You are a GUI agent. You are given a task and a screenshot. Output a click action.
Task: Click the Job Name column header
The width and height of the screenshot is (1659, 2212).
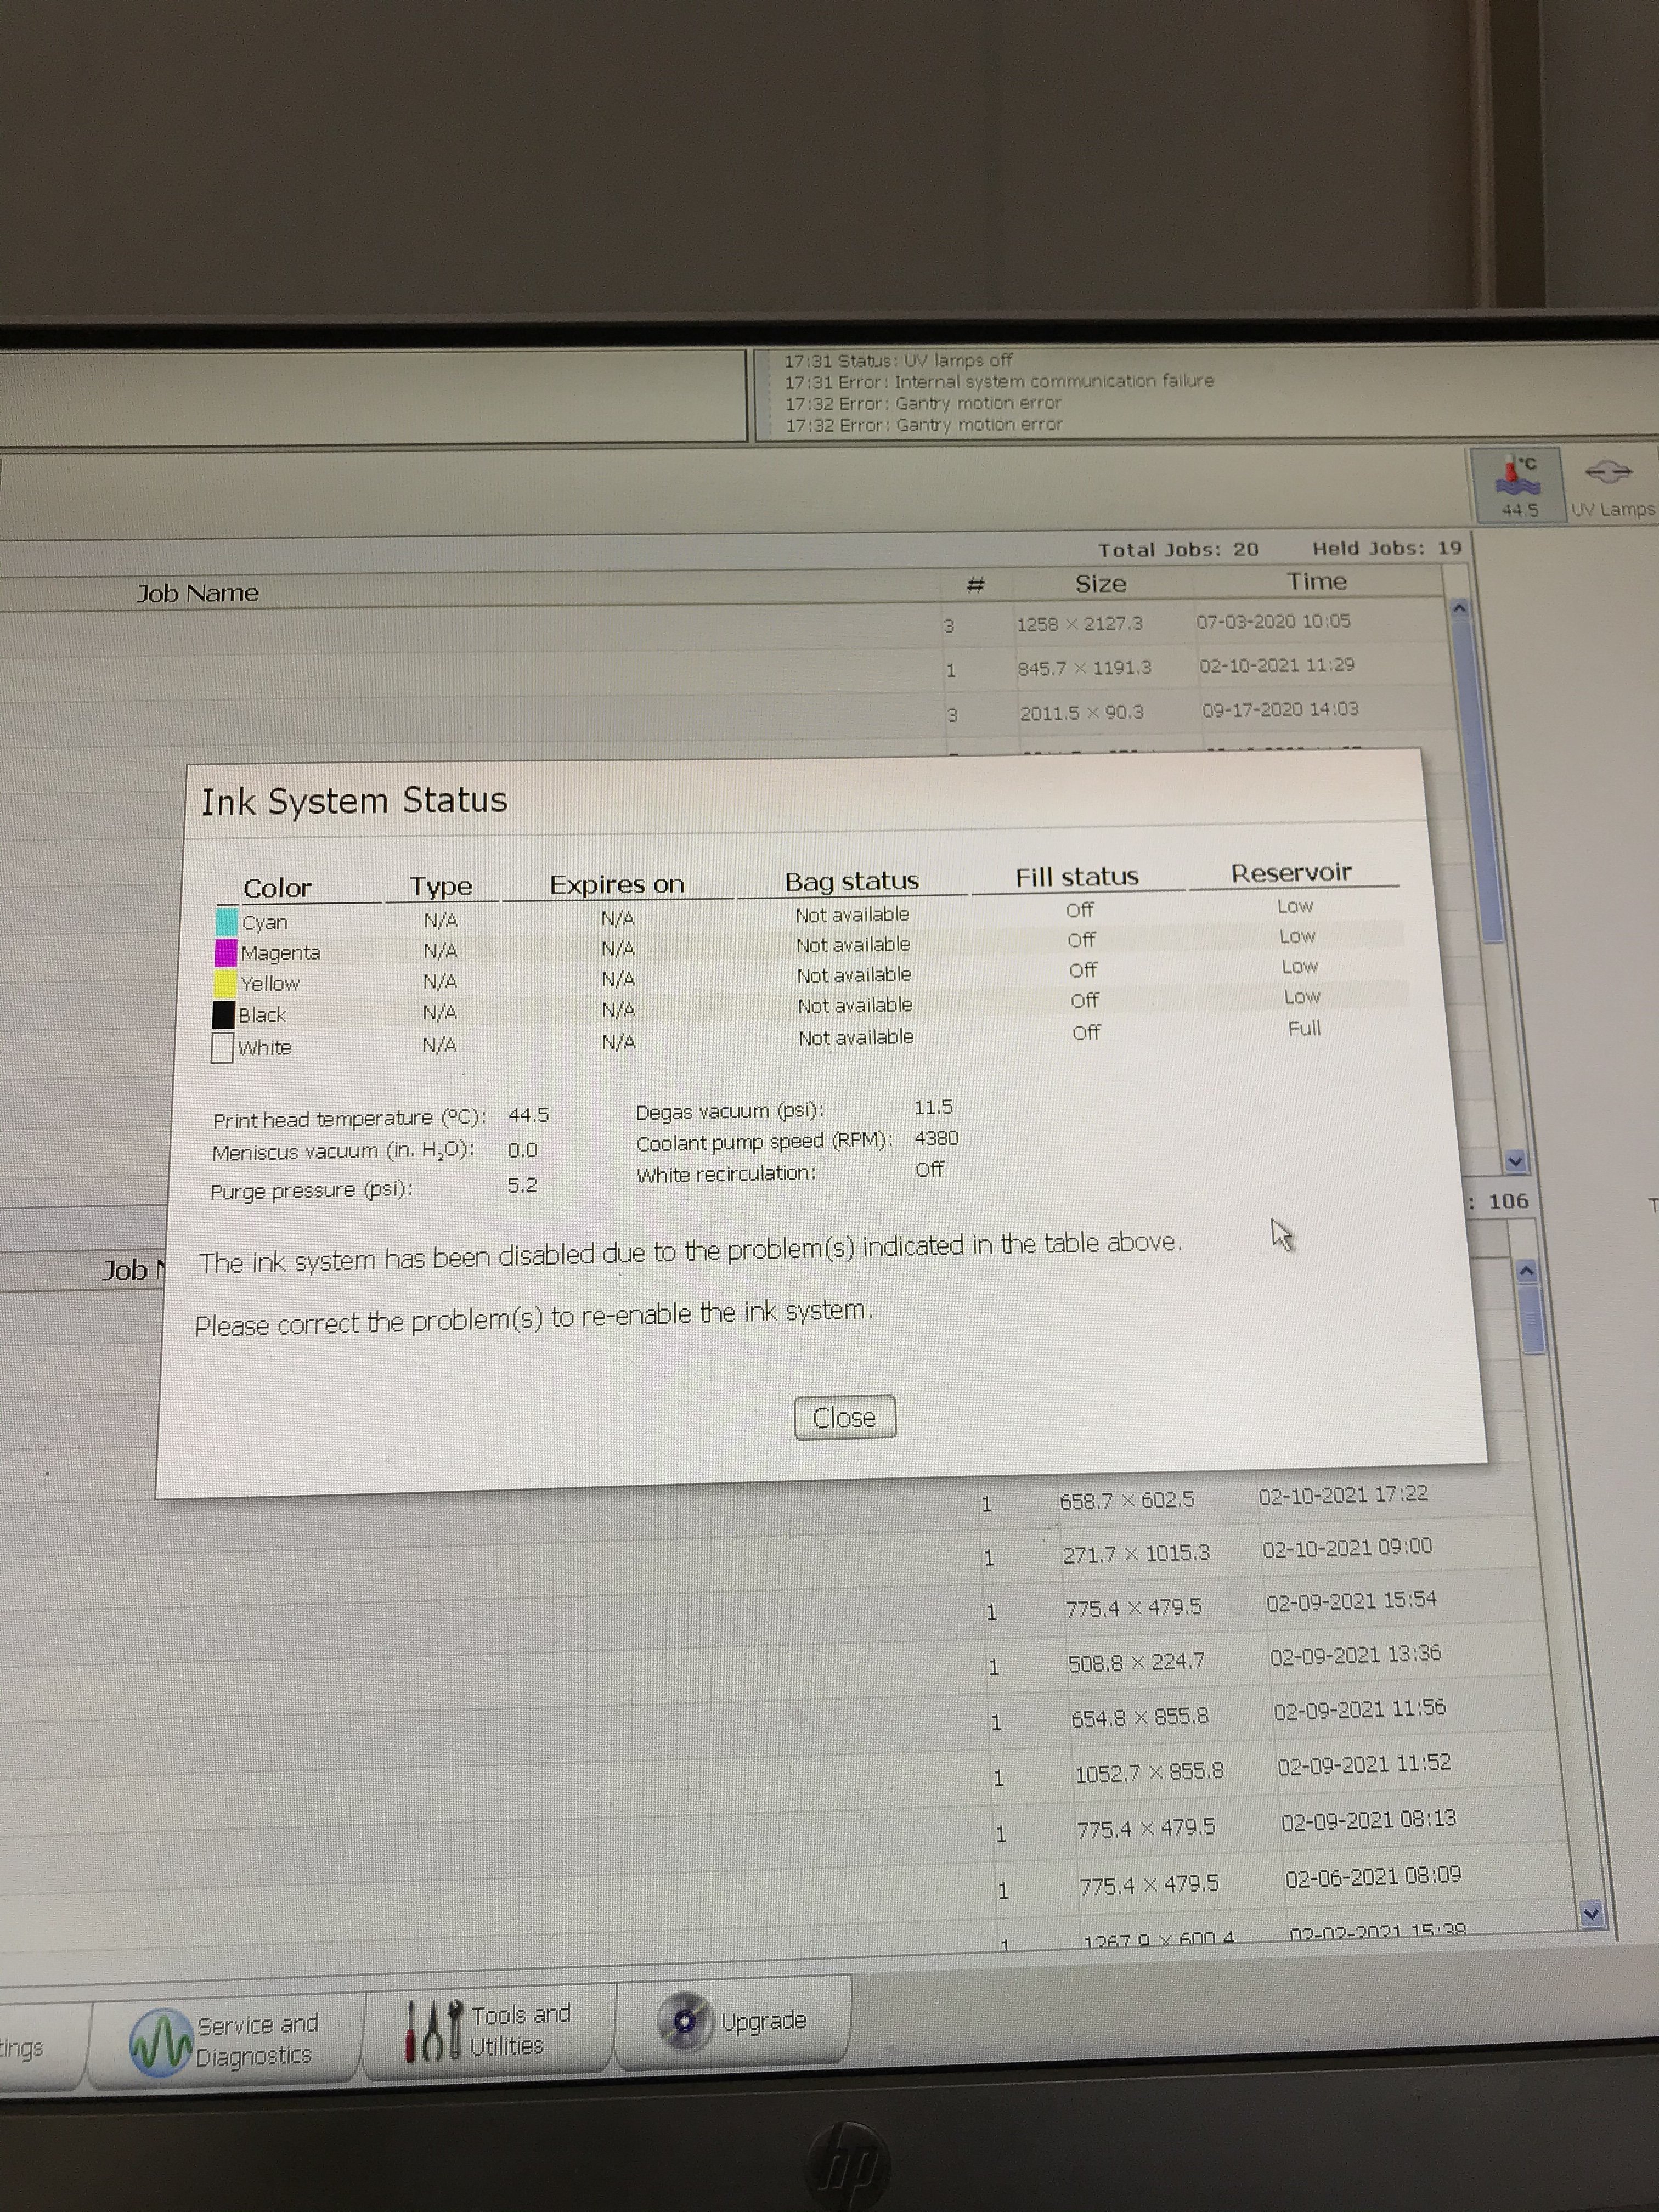197,593
